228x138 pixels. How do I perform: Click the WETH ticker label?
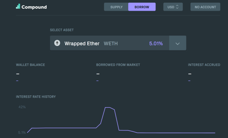(110, 43)
